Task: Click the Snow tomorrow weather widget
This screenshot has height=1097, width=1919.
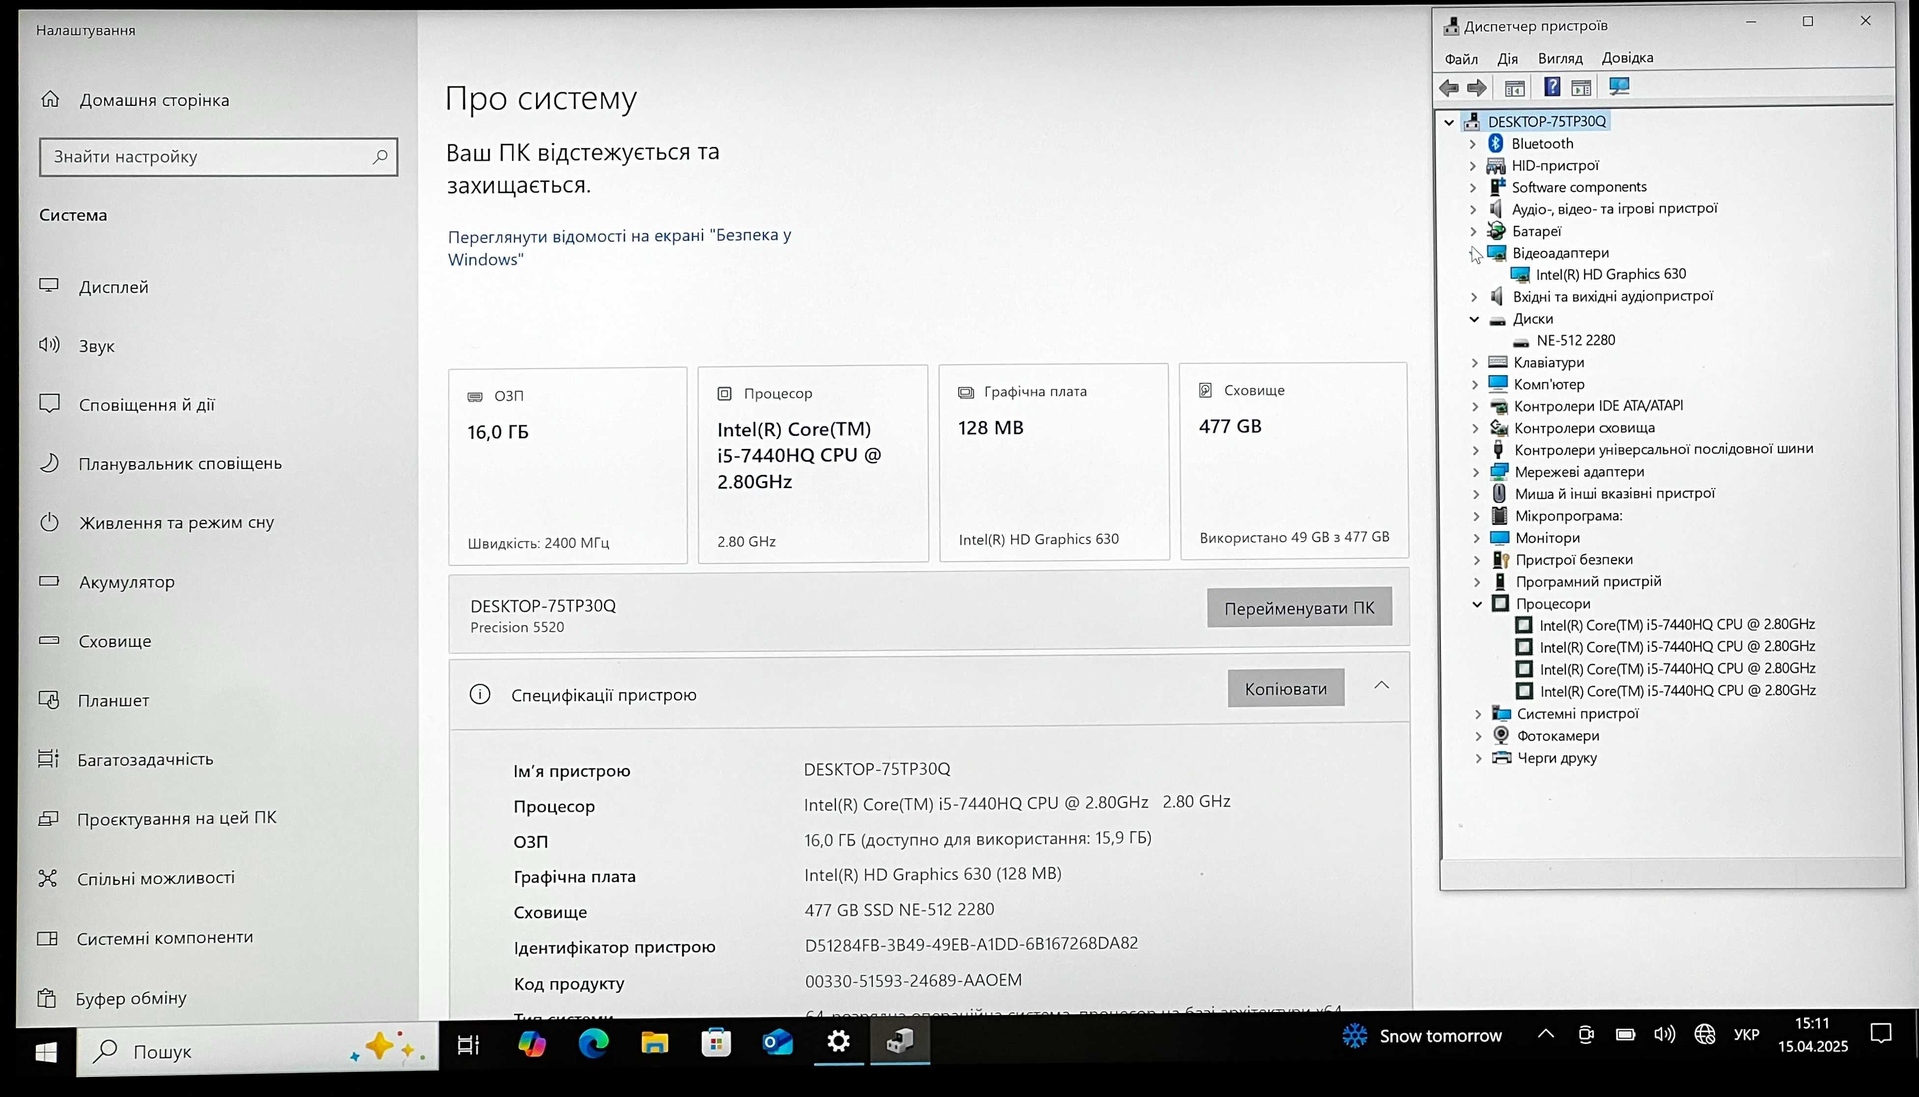Action: pyautogui.click(x=1421, y=1036)
